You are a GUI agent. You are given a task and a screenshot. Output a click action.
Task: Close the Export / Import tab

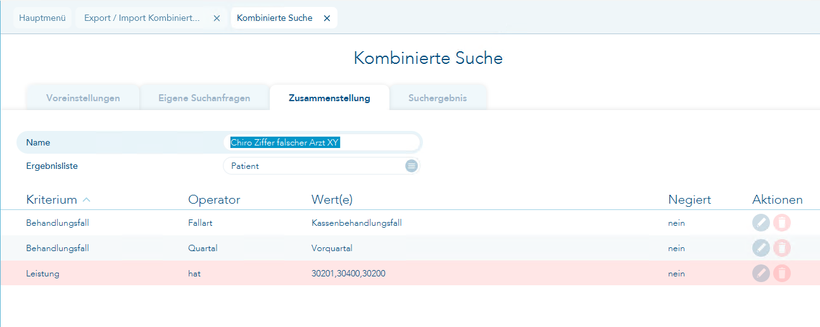tap(217, 18)
